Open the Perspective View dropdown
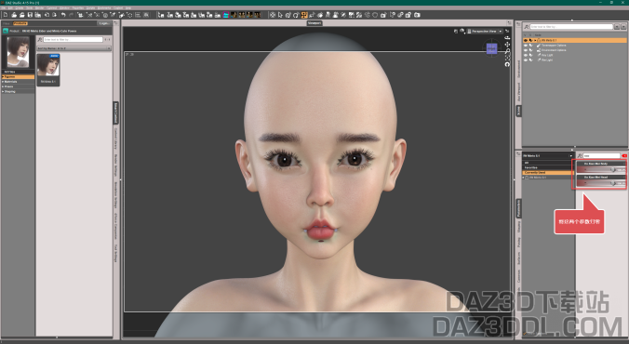The height and width of the screenshot is (344, 629). pyautogui.click(x=501, y=32)
